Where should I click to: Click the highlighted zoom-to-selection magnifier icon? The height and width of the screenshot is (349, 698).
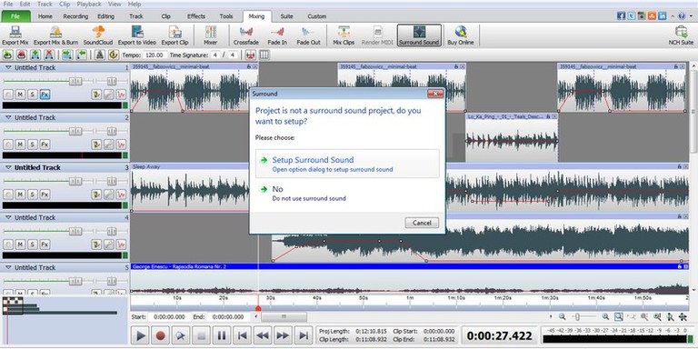[618, 316]
